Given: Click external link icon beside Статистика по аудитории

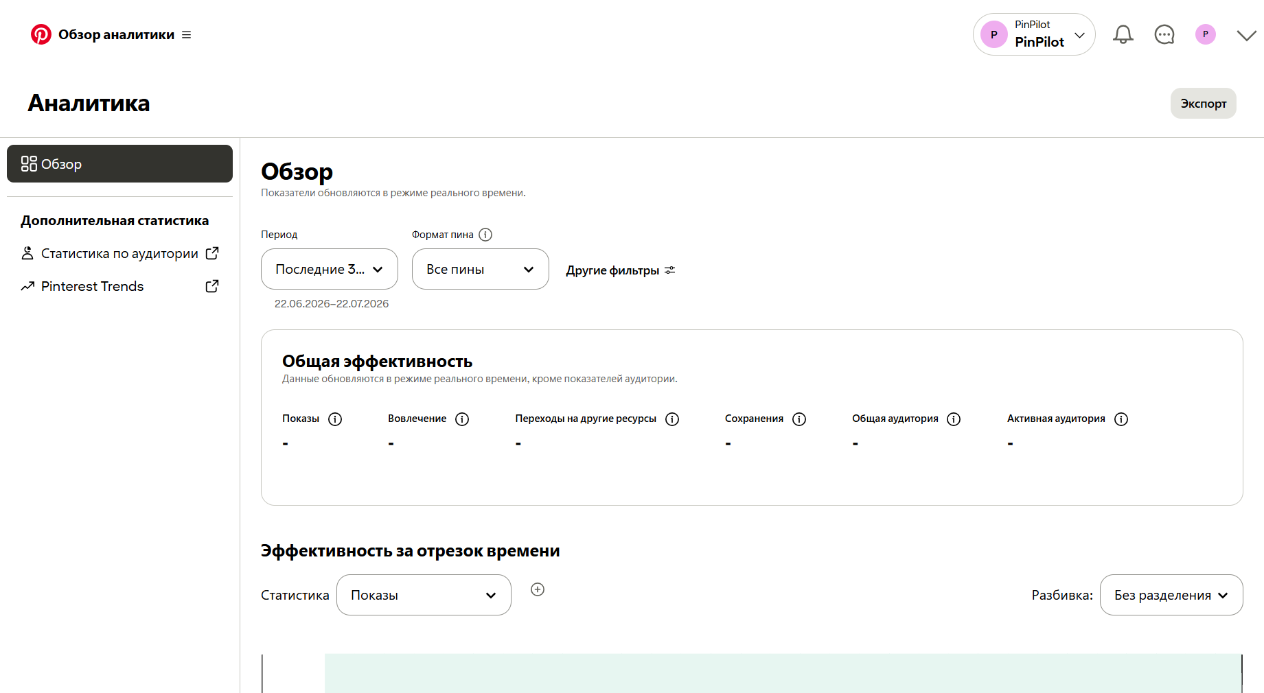Looking at the screenshot, I should tap(212, 253).
